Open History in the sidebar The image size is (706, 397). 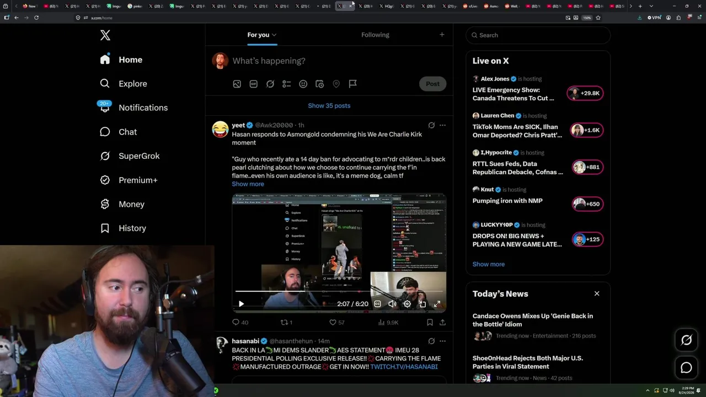point(123,228)
